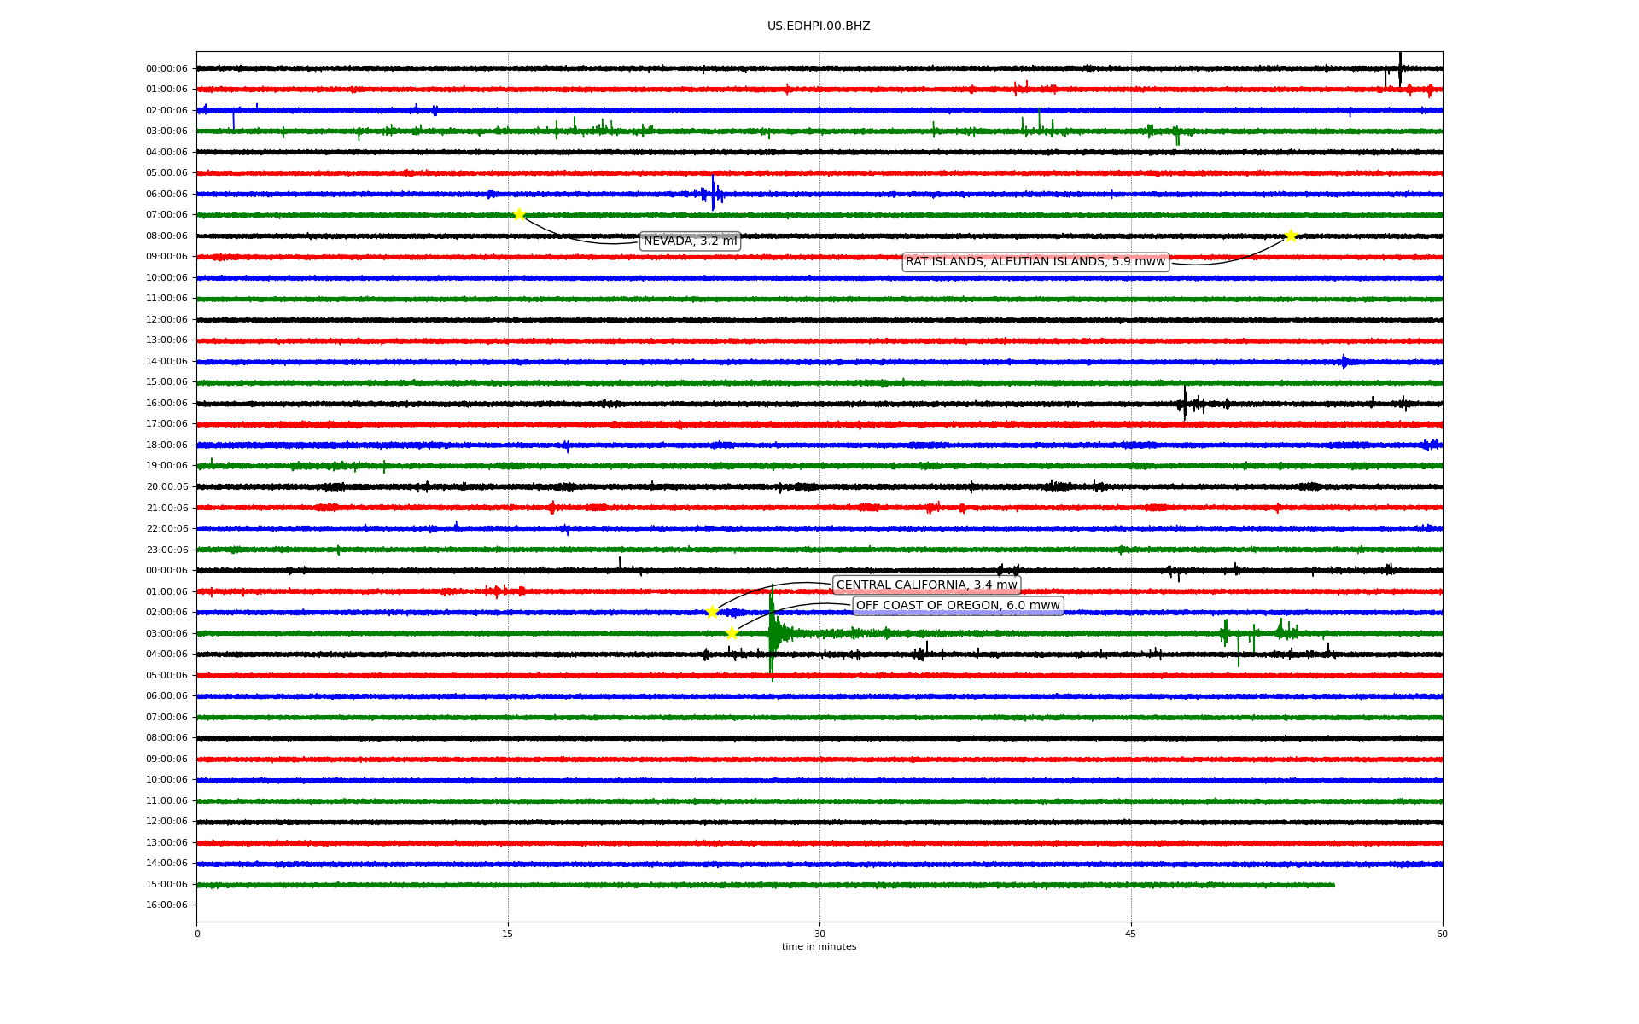This screenshot has width=1639, height=1024.
Task: Click the 45 minute x-axis tick label
Action: click(1131, 934)
